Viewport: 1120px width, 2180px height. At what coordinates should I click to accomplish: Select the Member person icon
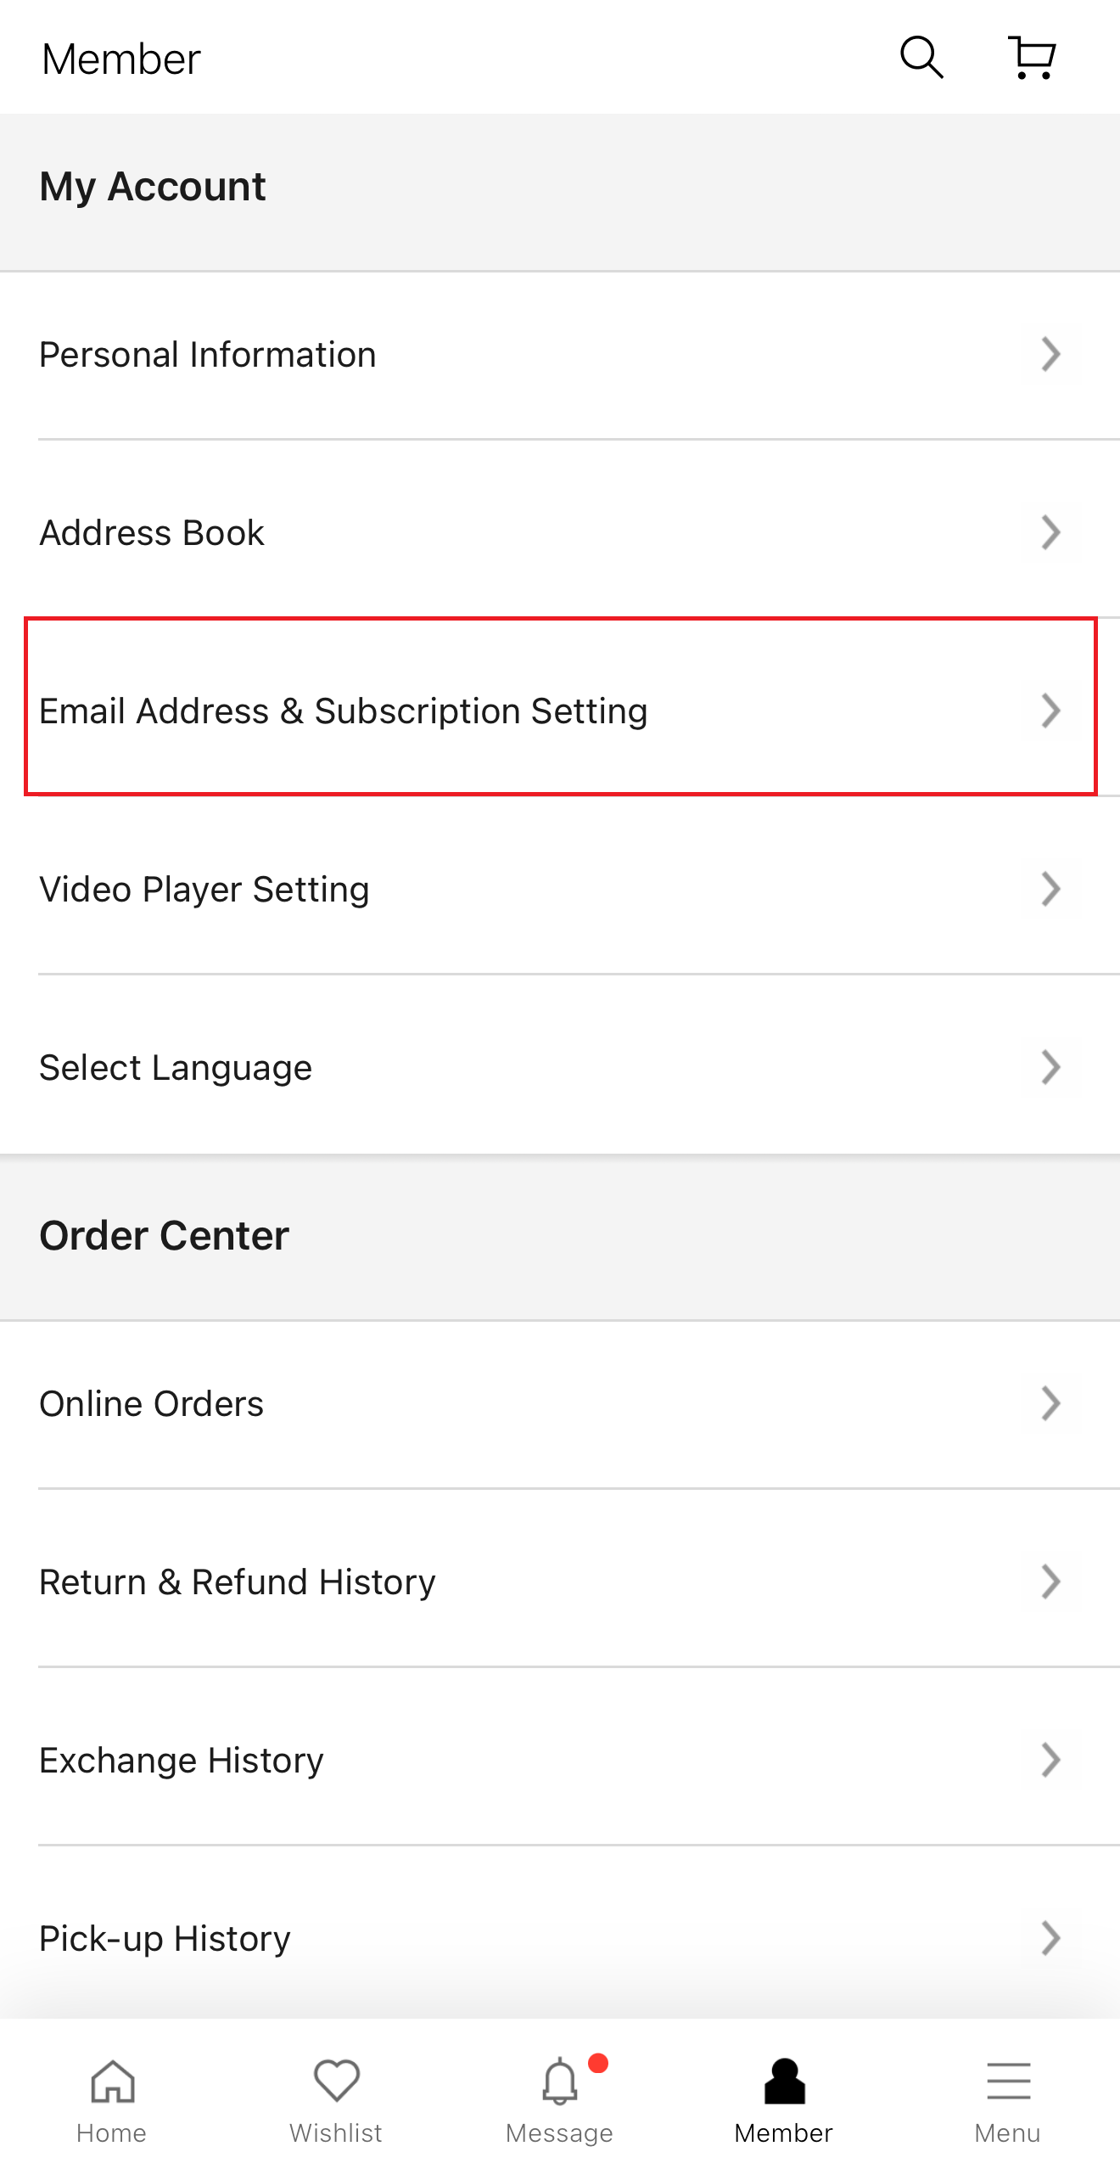(x=784, y=2082)
